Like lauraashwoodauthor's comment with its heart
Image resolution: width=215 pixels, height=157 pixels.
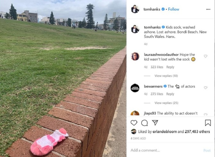(x=205, y=56)
